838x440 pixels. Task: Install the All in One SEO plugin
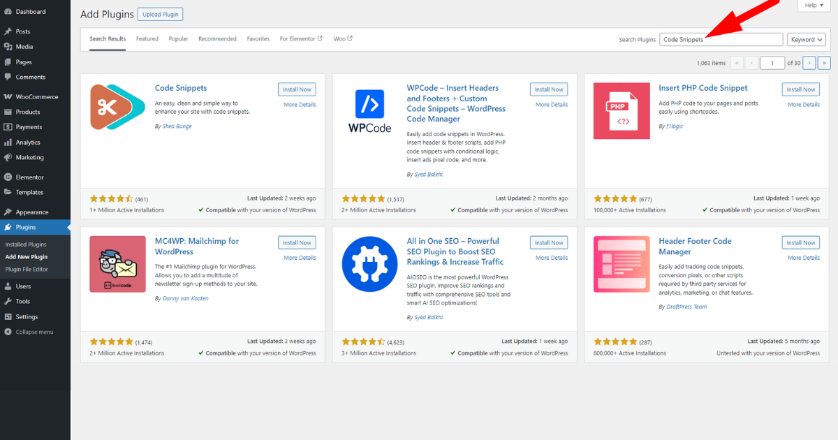tap(549, 242)
